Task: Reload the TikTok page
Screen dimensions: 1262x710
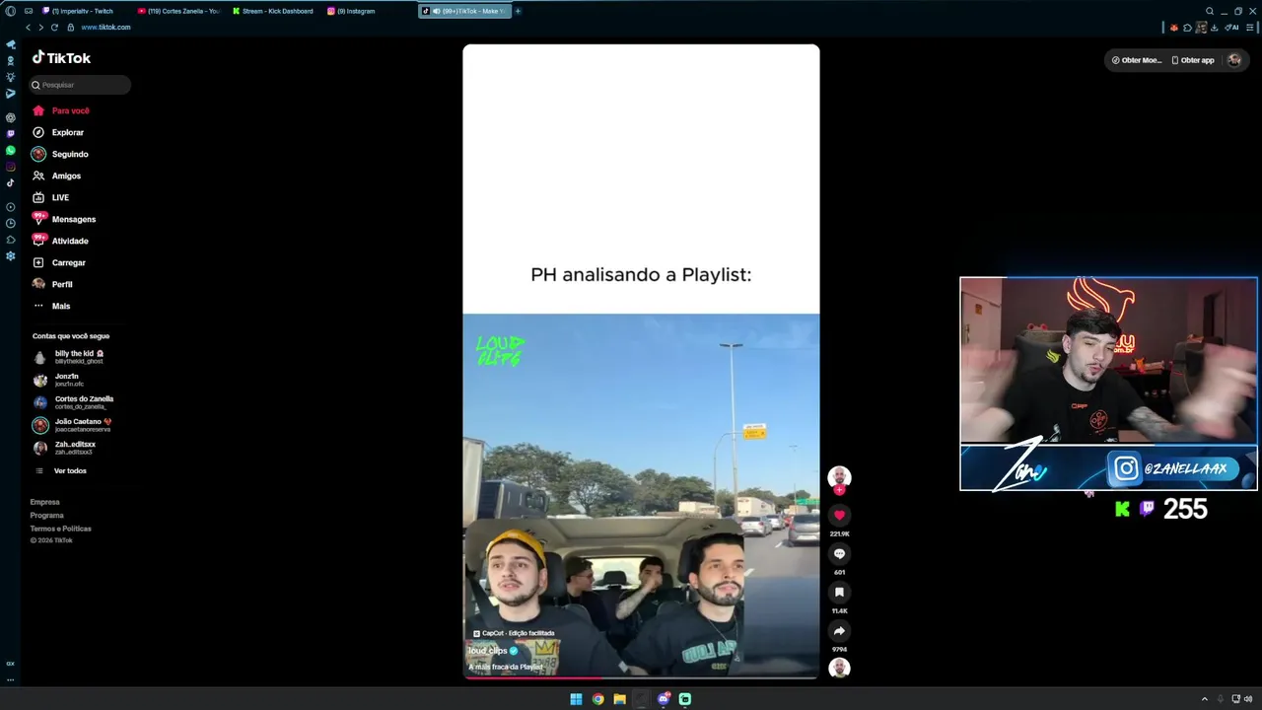Action: 54,28
